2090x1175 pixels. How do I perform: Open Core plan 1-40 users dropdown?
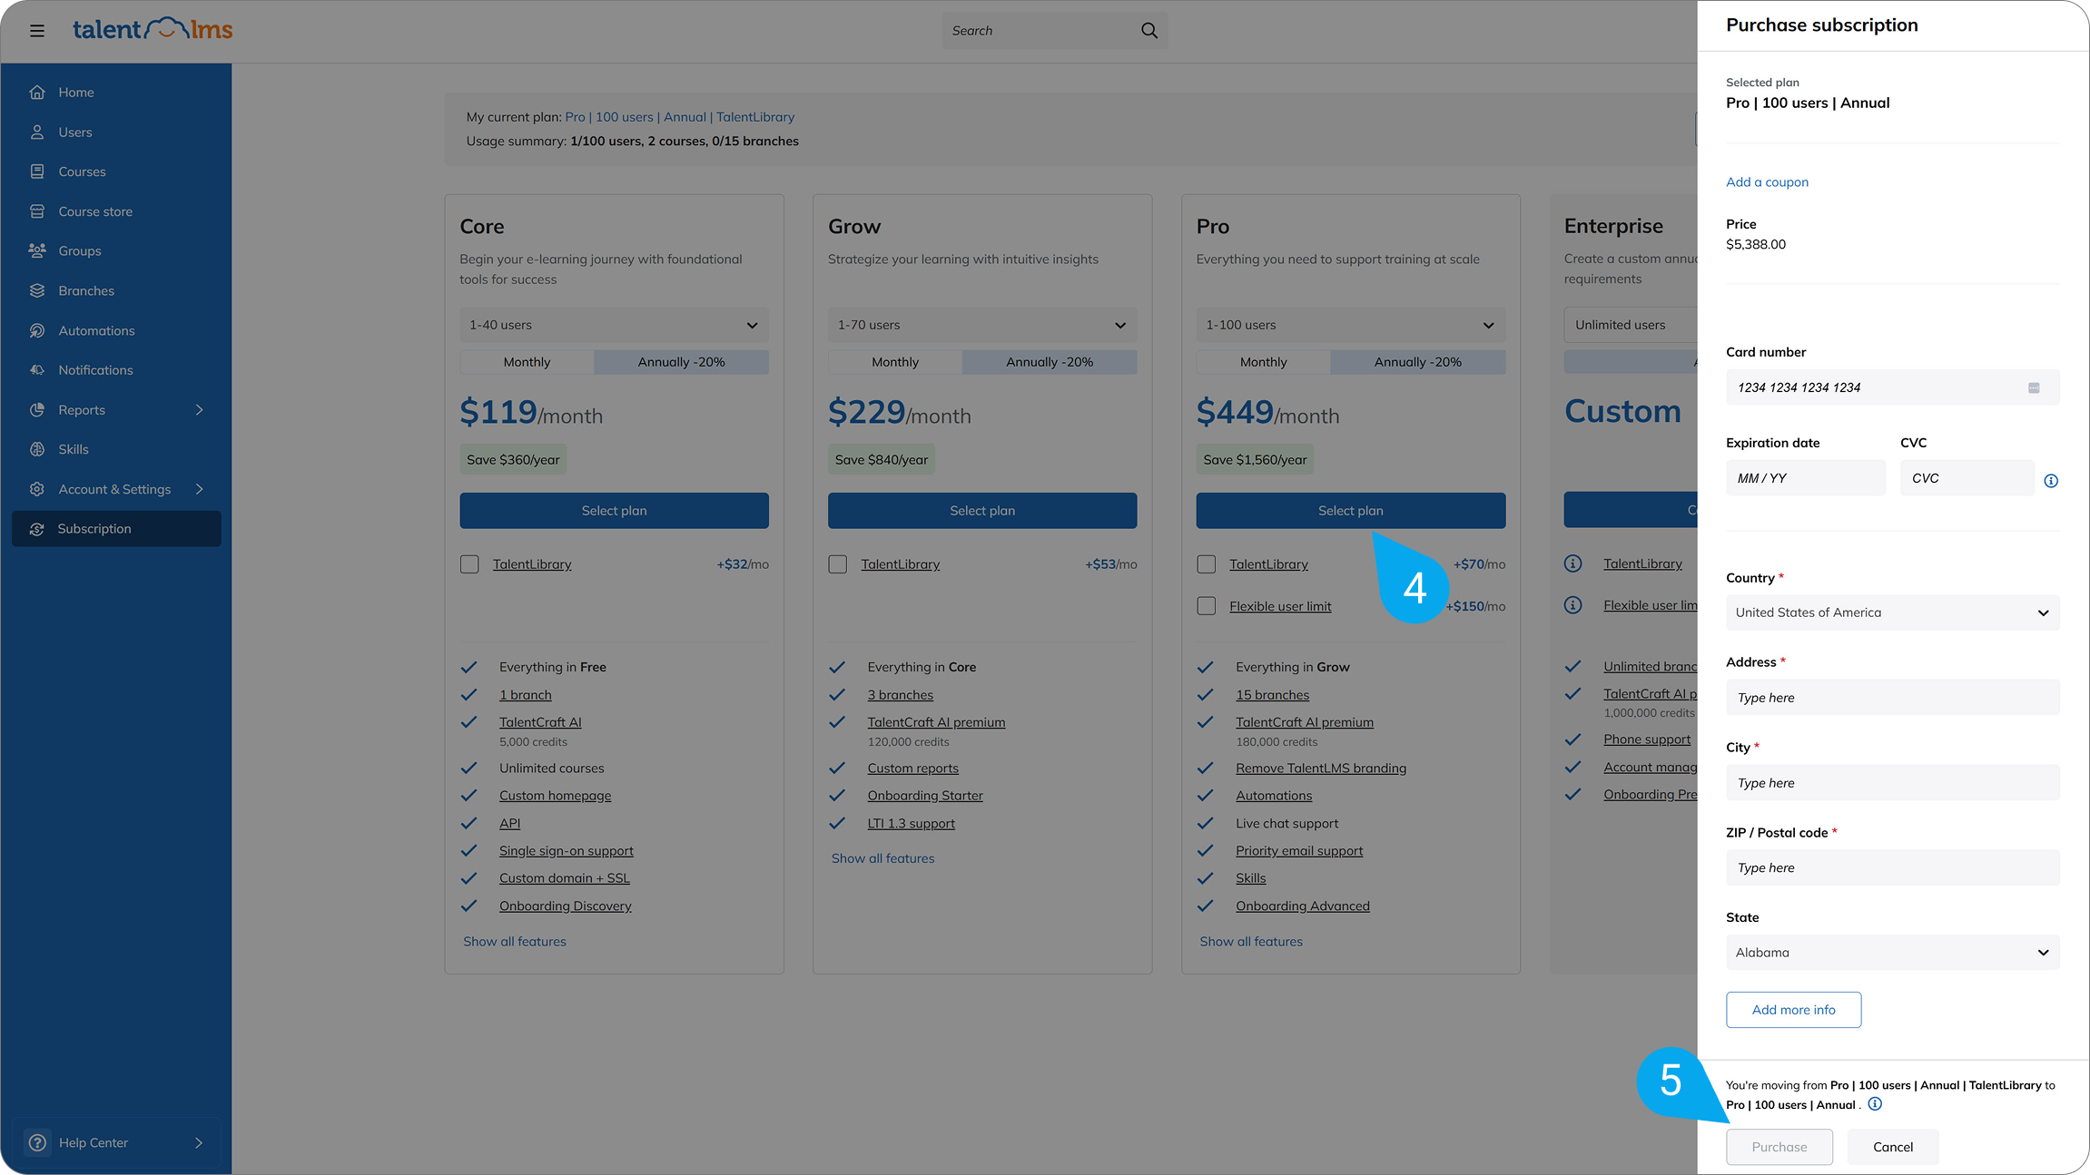pyautogui.click(x=614, y=325)
